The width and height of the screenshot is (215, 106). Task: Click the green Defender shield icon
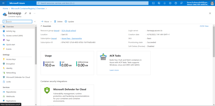[x=47, y=90]
